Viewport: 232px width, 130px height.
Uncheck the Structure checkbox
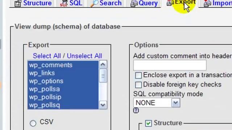pos(148,123)
